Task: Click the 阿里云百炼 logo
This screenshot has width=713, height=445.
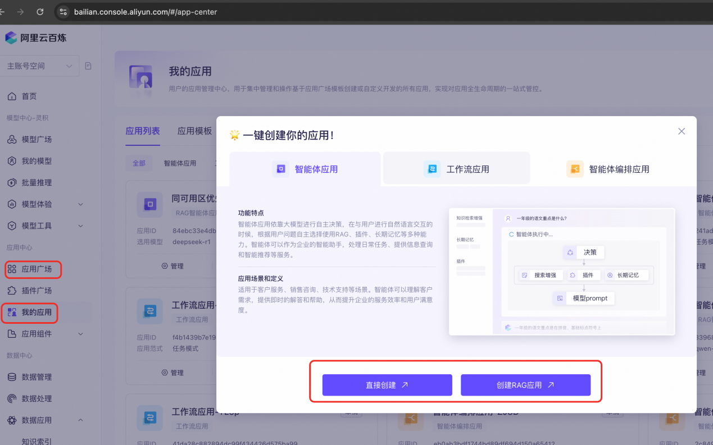Action: click(36, 38)
